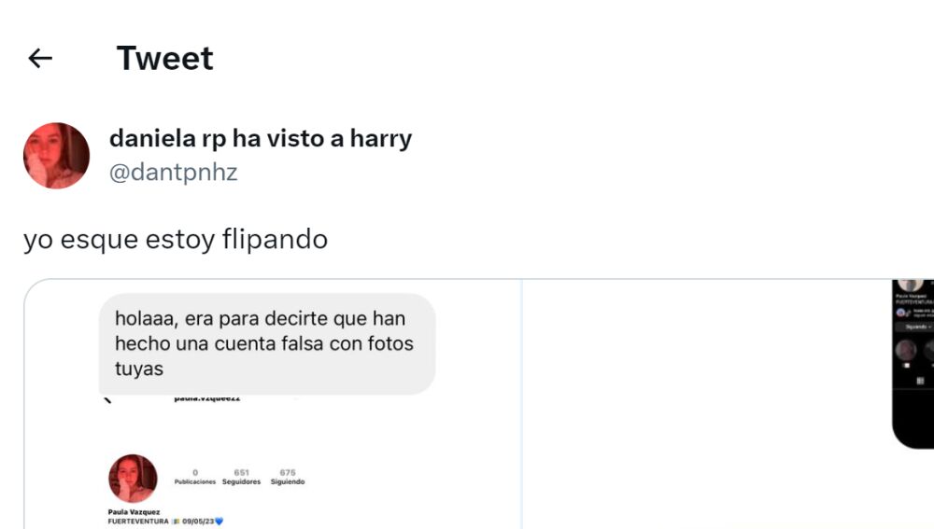Click the "0 Publicaciones" counter
The width and height of the screenshot is (934, 529).
(x=194, y=477)
